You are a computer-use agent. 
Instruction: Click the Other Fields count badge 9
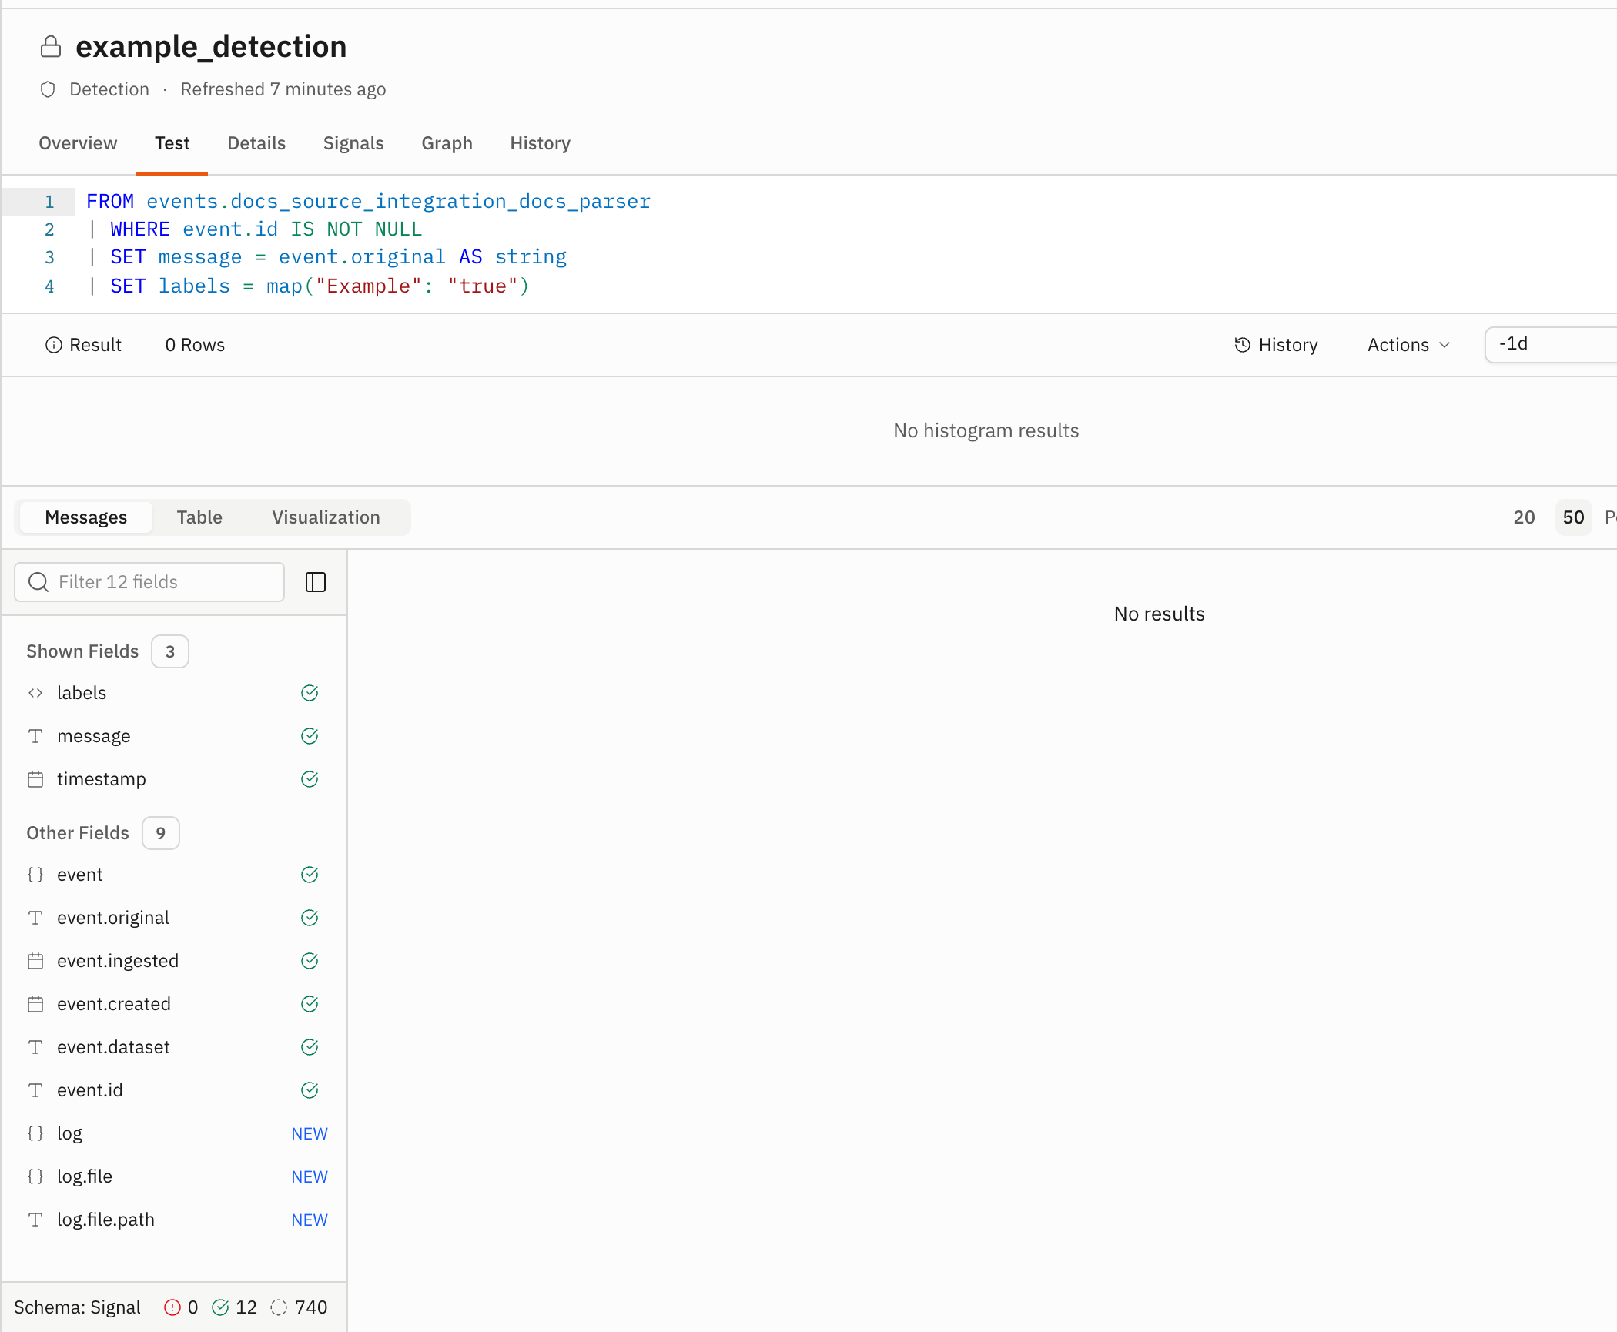(x=161, y=833)
